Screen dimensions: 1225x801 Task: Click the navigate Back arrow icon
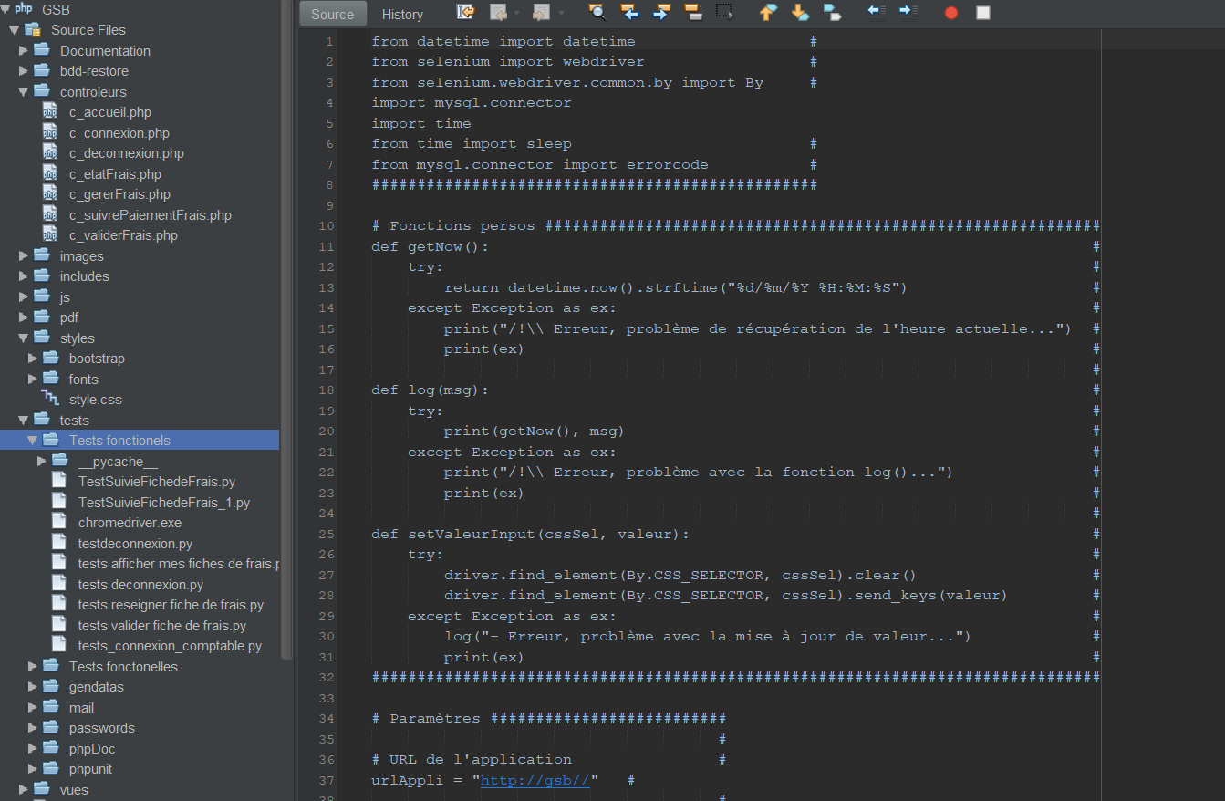click(x=498, y=13)
